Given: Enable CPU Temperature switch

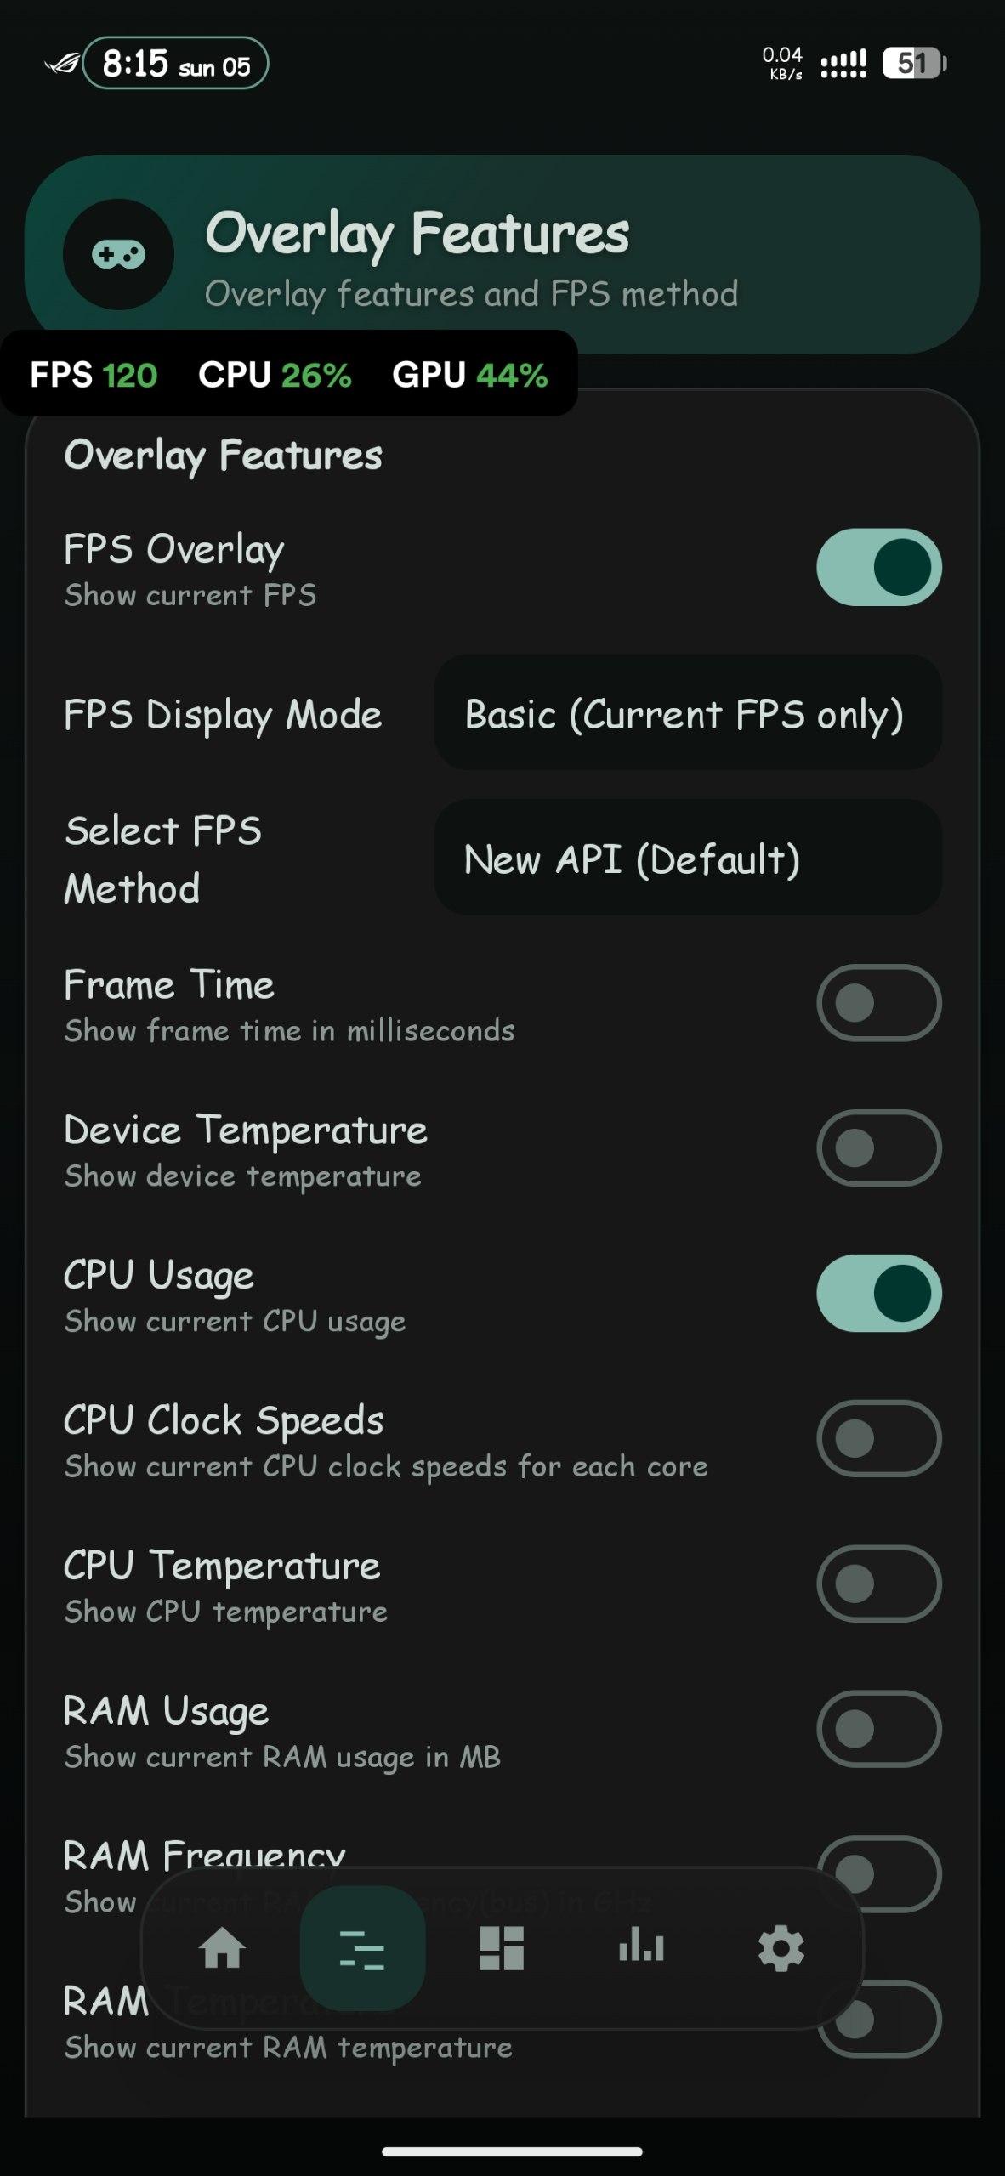Looking at the screenshot, I should tap(878, 1584).
